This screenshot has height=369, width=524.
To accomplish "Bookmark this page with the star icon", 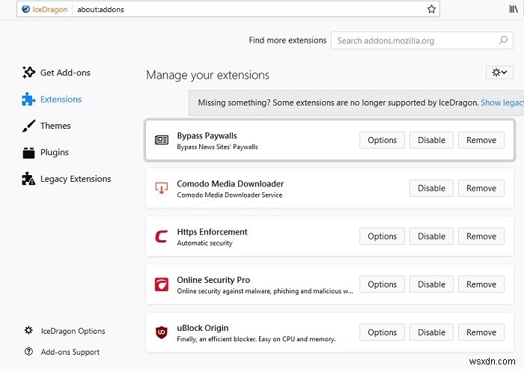I will click(x=431, y=10).
